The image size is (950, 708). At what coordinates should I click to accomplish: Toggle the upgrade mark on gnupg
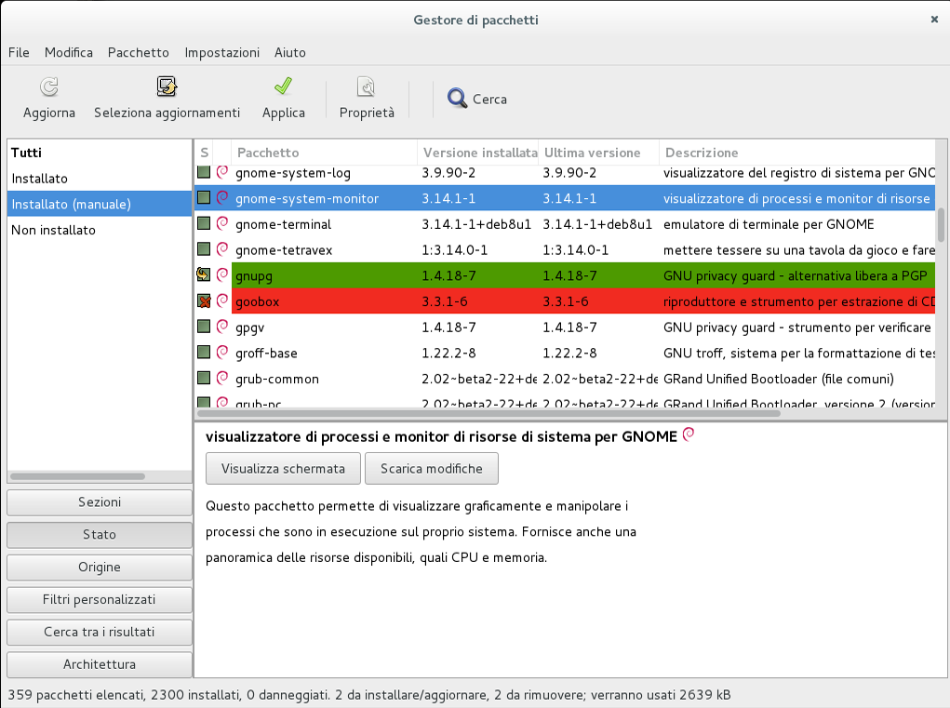pyautogui.click(x=204, y=275)
